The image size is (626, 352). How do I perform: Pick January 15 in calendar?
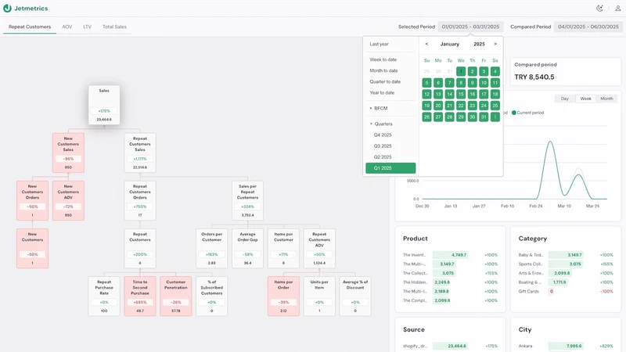(461, 94)
